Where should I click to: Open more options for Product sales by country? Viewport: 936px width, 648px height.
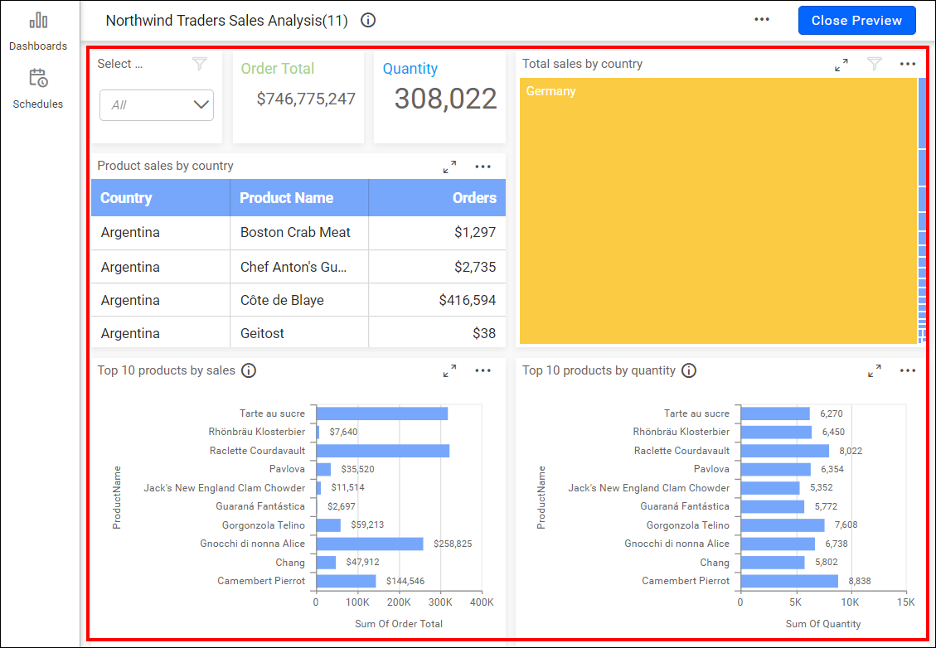(x=483, y=167)
